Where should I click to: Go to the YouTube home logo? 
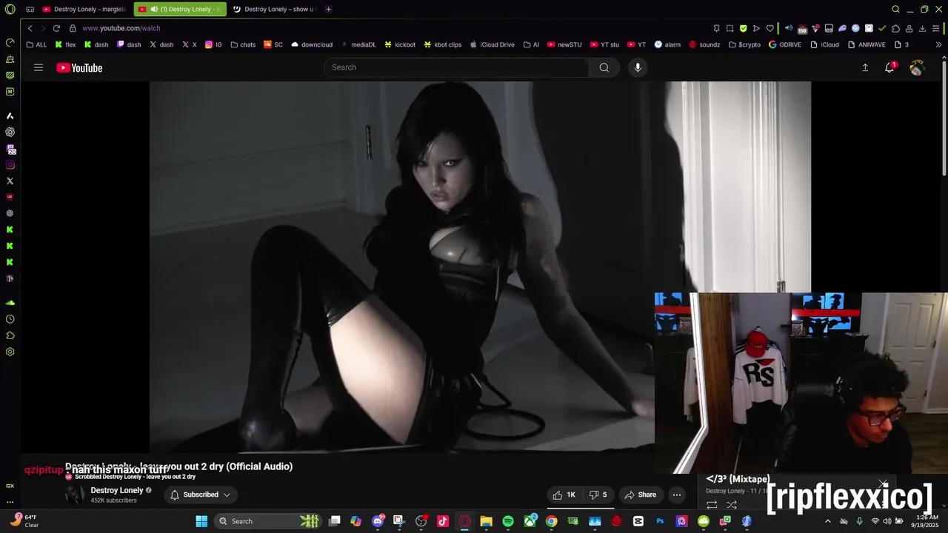click(79, 68)
